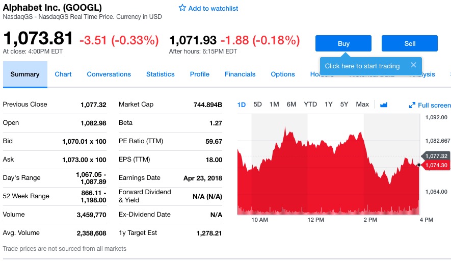Click the Summary tab
The height and width of the screenshot is (263, 451).
pyautogui.click(x=25, y=74)
